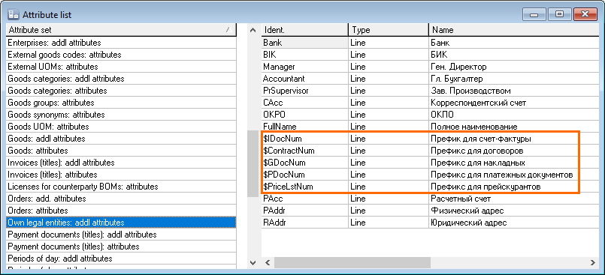Click the Name column header
The height and width of the screenshot is (275, 605).
[513, 30]
